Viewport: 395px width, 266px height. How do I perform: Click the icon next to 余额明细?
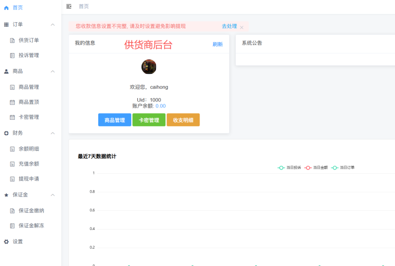click(x=12, y=149)
